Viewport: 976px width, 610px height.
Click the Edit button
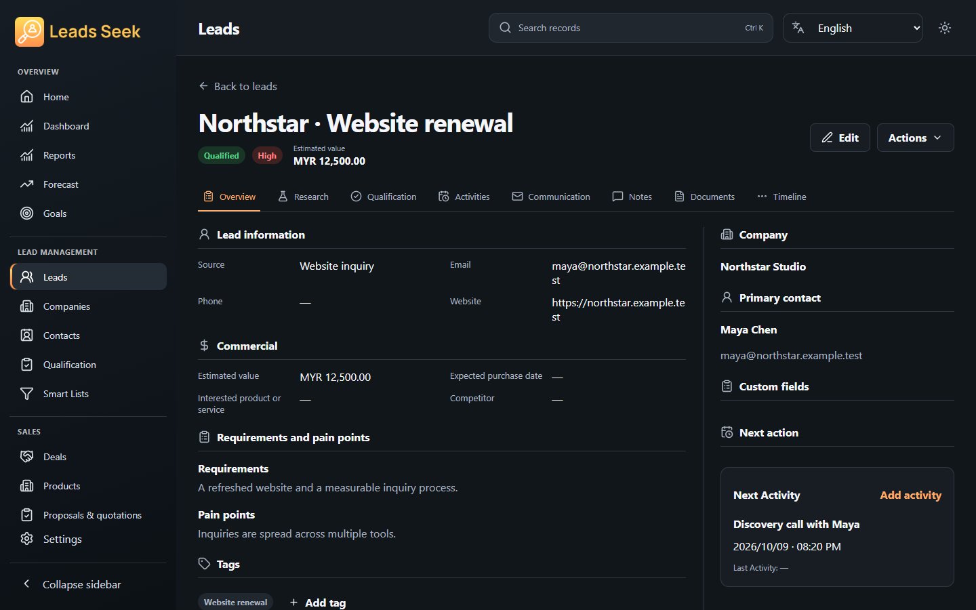840,138
